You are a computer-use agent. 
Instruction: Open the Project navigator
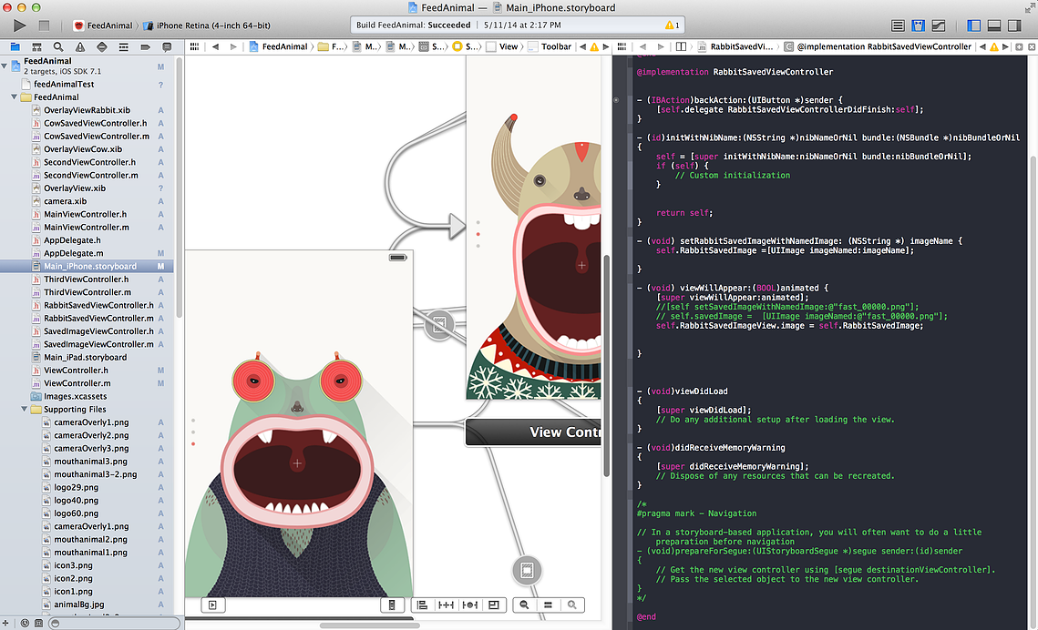click(15, 47)
